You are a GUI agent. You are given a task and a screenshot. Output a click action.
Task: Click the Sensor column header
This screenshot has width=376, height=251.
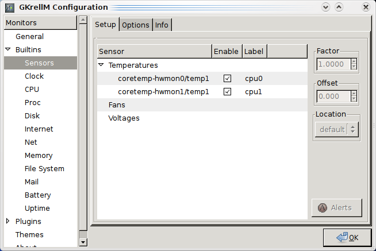(154, 51)
